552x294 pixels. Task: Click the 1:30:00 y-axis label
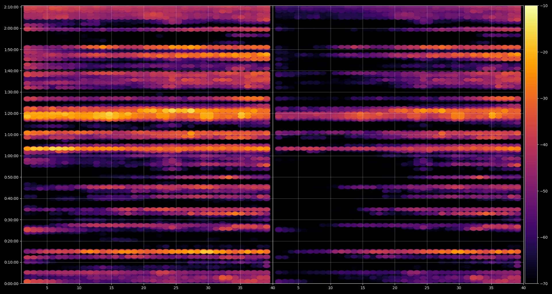tap(11, 92)
